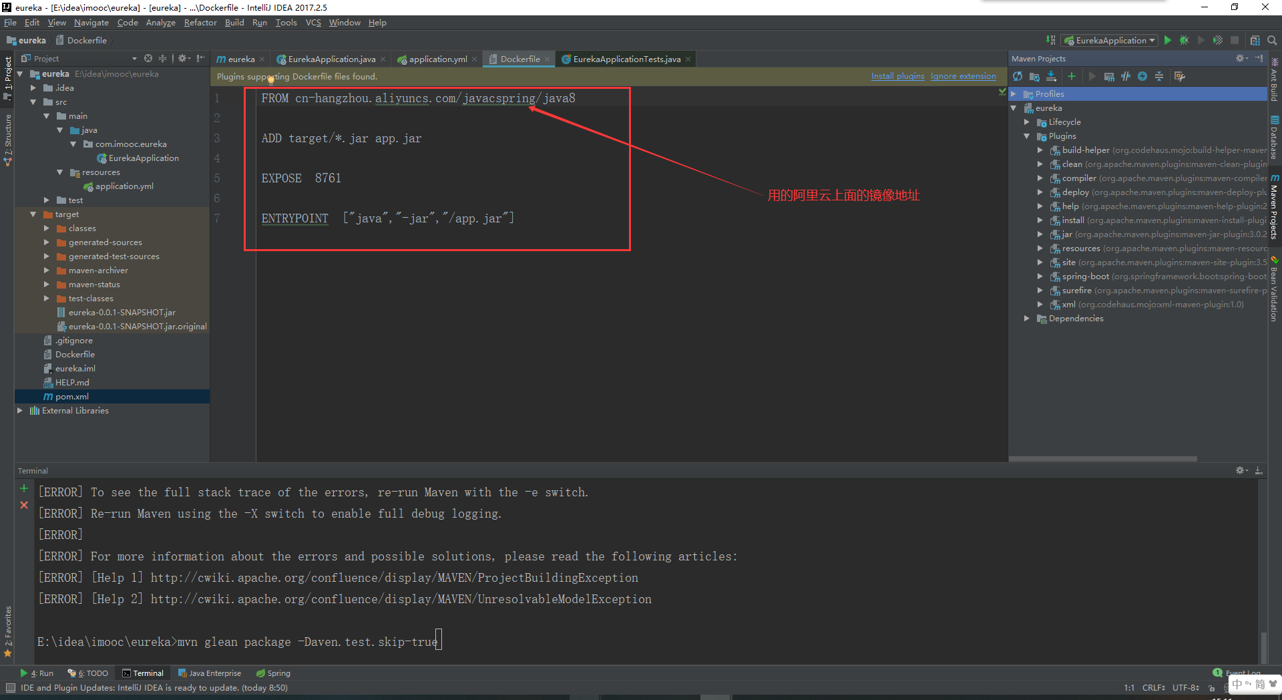The image size is (1282, 700).
Task: Click the terminal command prompt line
Action: pyautogui.click(x=239, y=641)
